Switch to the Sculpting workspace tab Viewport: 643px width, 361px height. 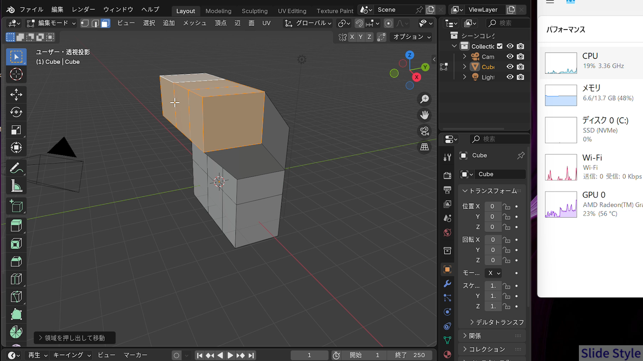click(255, 11)
